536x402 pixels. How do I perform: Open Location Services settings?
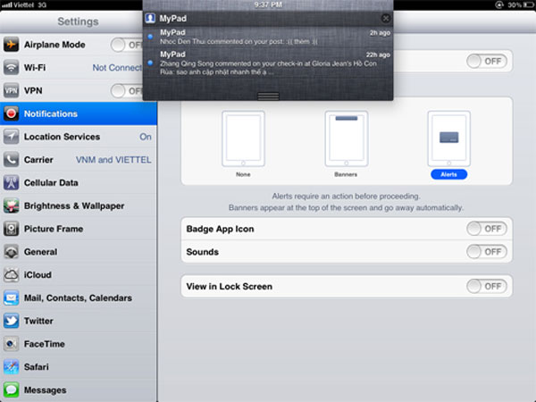pyautogui.click(x=79, y=137)
